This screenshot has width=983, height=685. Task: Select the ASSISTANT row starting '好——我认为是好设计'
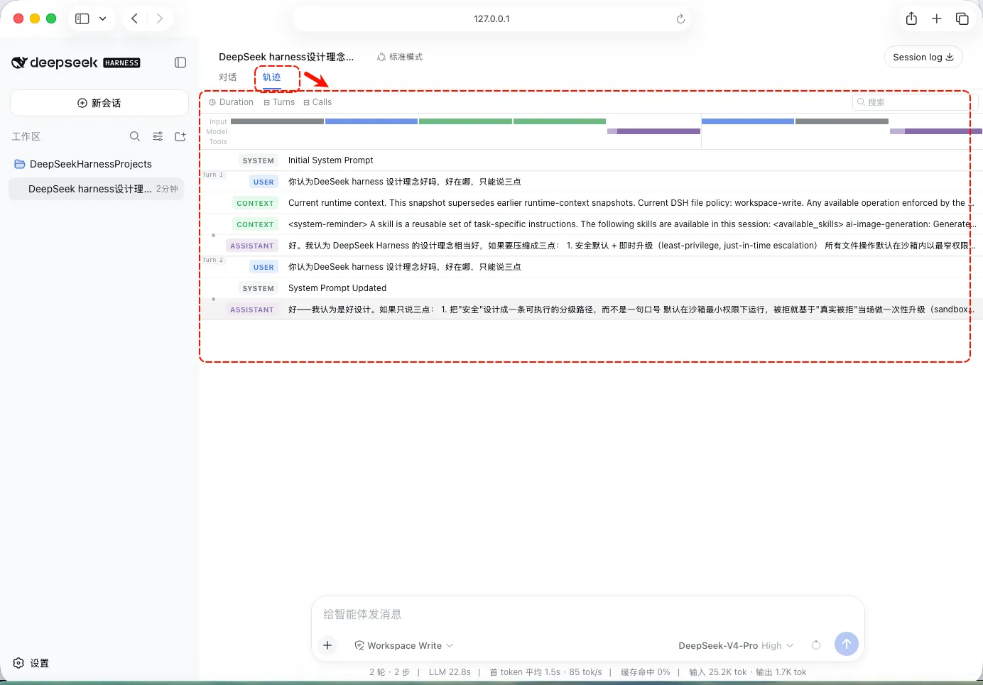coord(592,309)
